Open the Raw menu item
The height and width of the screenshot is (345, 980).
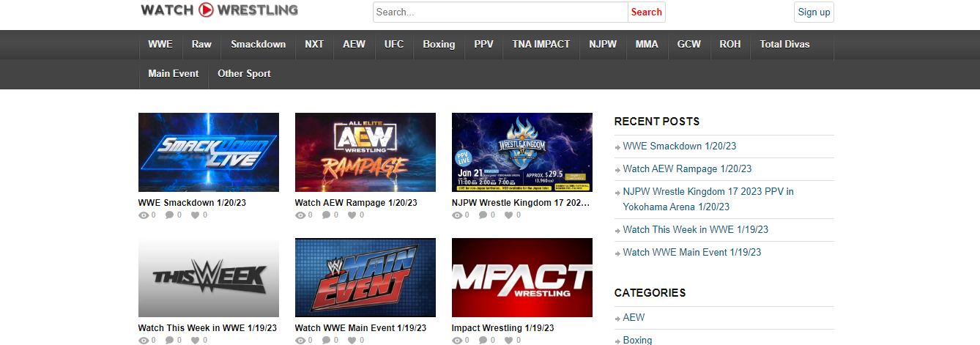201,44
